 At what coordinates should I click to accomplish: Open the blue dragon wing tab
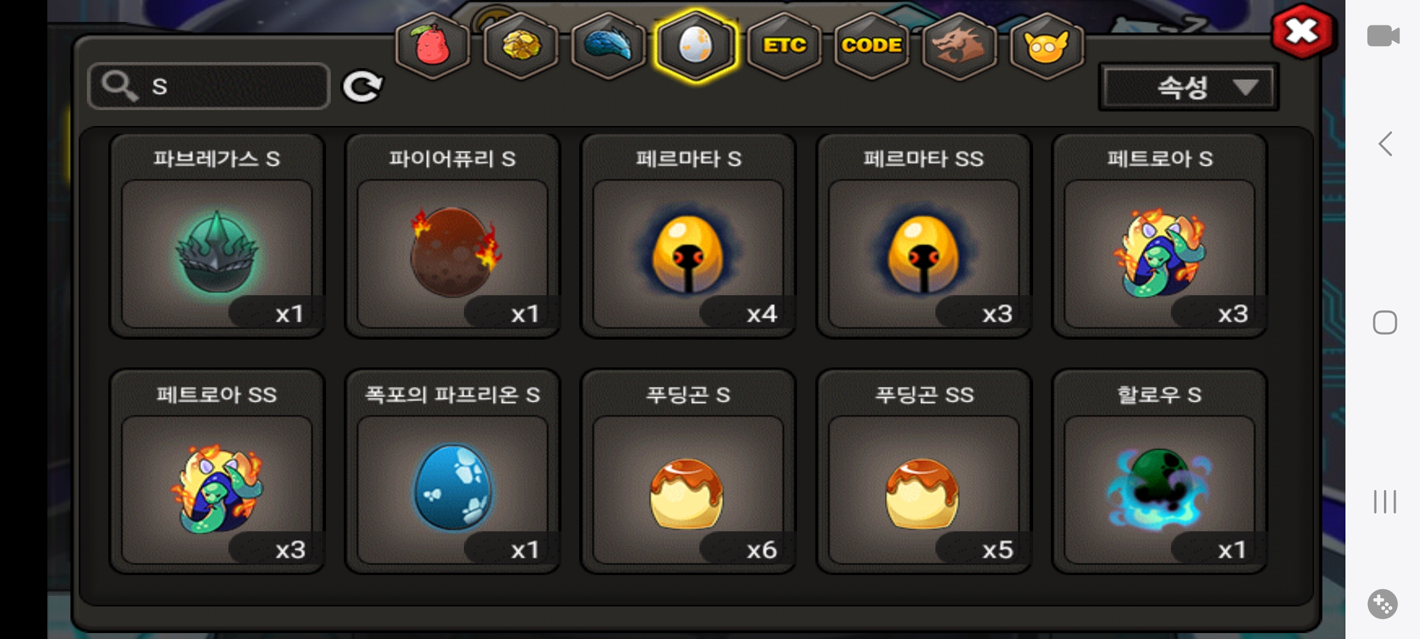point(608,46)
